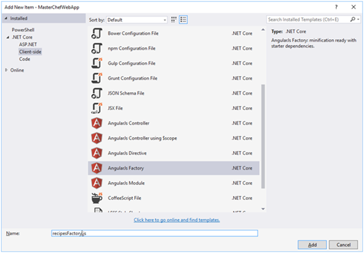Image resolution: width=364 pixels, height=253 pixels.
Task: Select the "Bower Configuration File" row text
Action: coord(133,34)
